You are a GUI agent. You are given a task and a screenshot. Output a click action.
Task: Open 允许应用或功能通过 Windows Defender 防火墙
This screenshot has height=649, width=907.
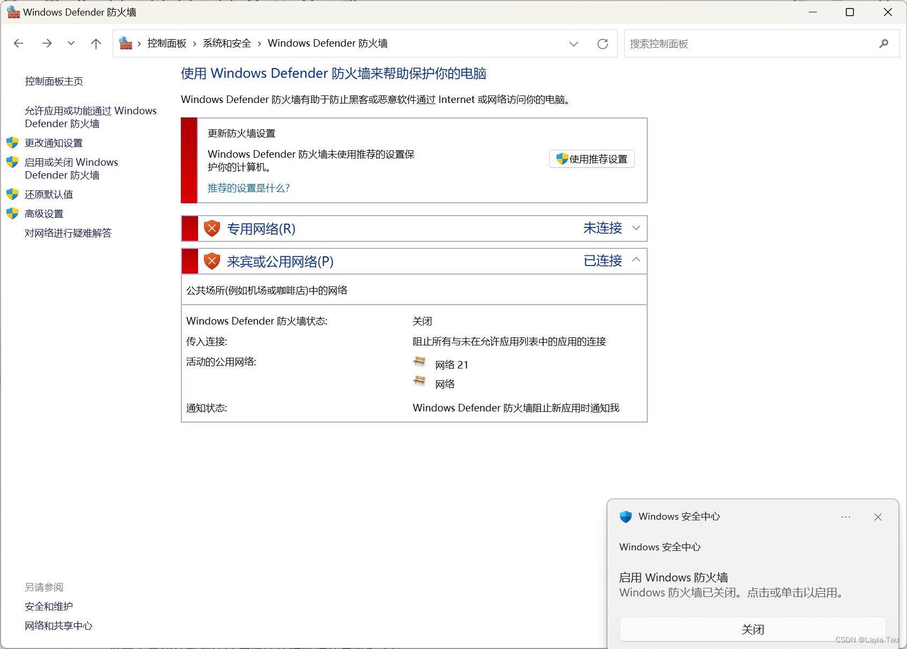click(x=91, y=117)
